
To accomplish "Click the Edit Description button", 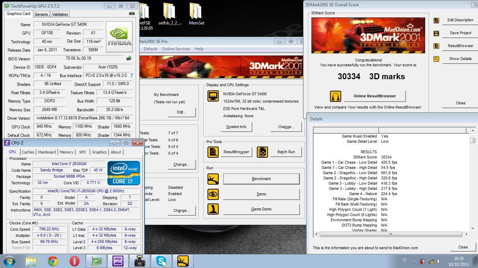I will click(460, 20).
